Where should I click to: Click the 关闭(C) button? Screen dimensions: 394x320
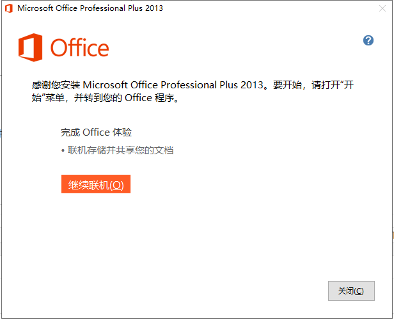(x=351, y=291)
